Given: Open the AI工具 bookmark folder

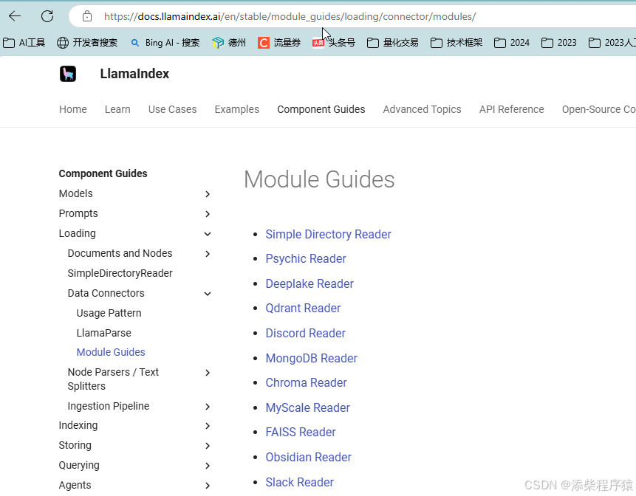Looking at the screenshot, I should pos(24,43).
